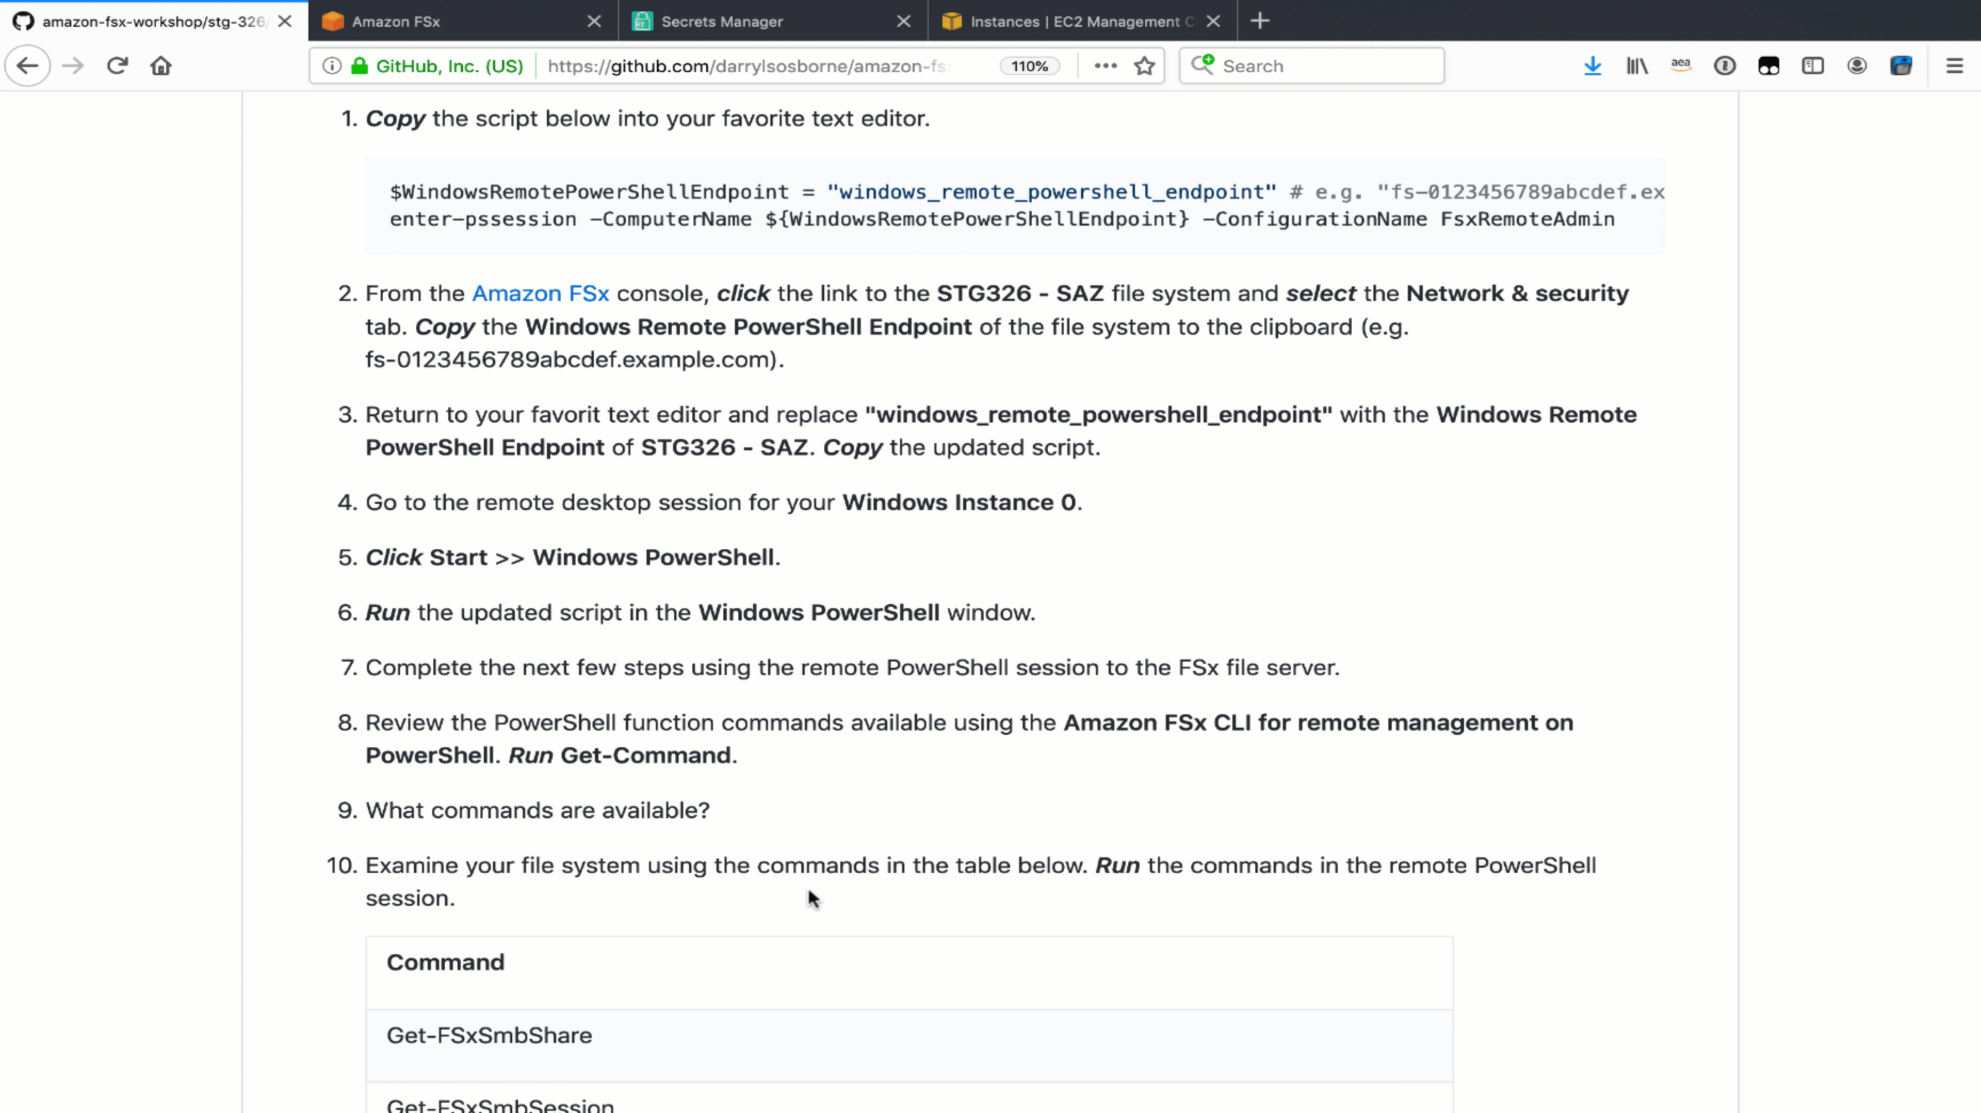This screenshot has width=1981, height=1113.
Task: Close the Secrets Manager tab
Action: coord(904,22)
